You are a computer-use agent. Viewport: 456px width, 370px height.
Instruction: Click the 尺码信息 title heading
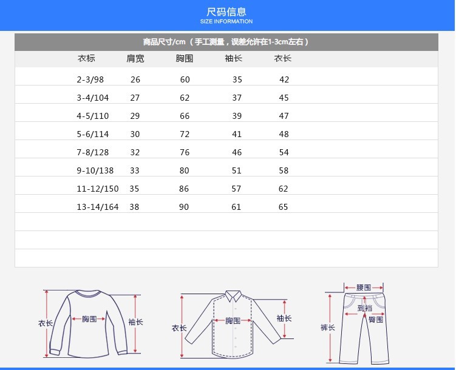click(x=226, y=12)
